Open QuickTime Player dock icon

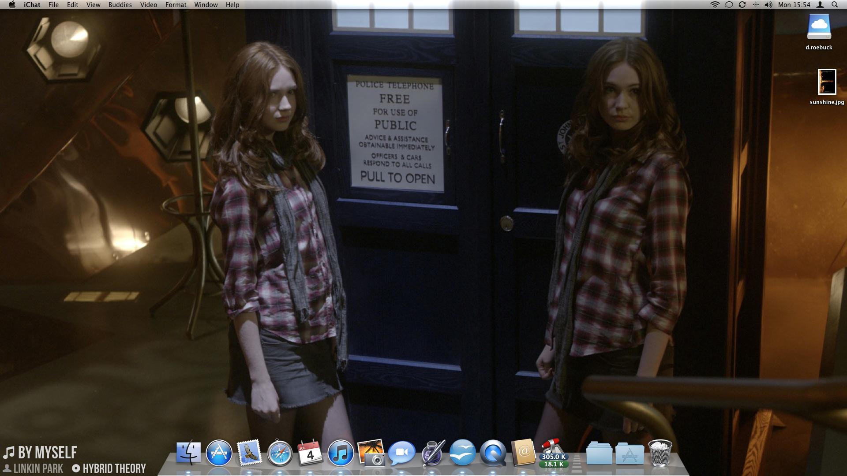[x=493, y=454]
